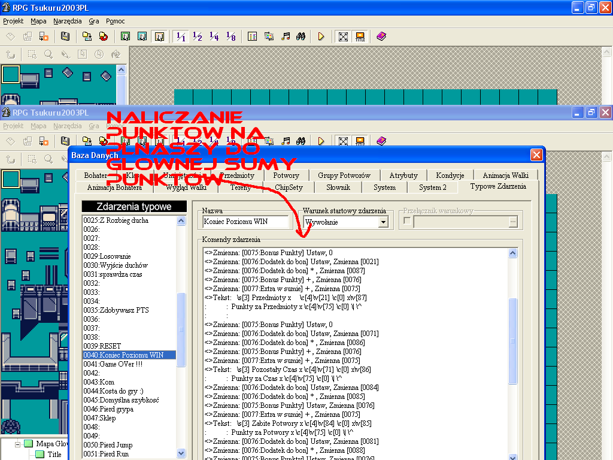Image resolution: width=613 pixels, height=460 pixels.
Task: Click the music note icon in the upper window toolbar
Action: tap(286, 37)
